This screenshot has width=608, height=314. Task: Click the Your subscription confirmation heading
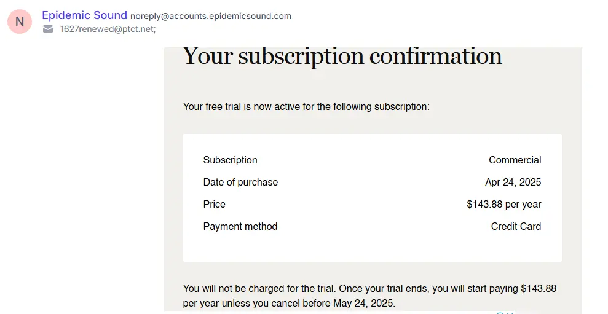[342, 56]
